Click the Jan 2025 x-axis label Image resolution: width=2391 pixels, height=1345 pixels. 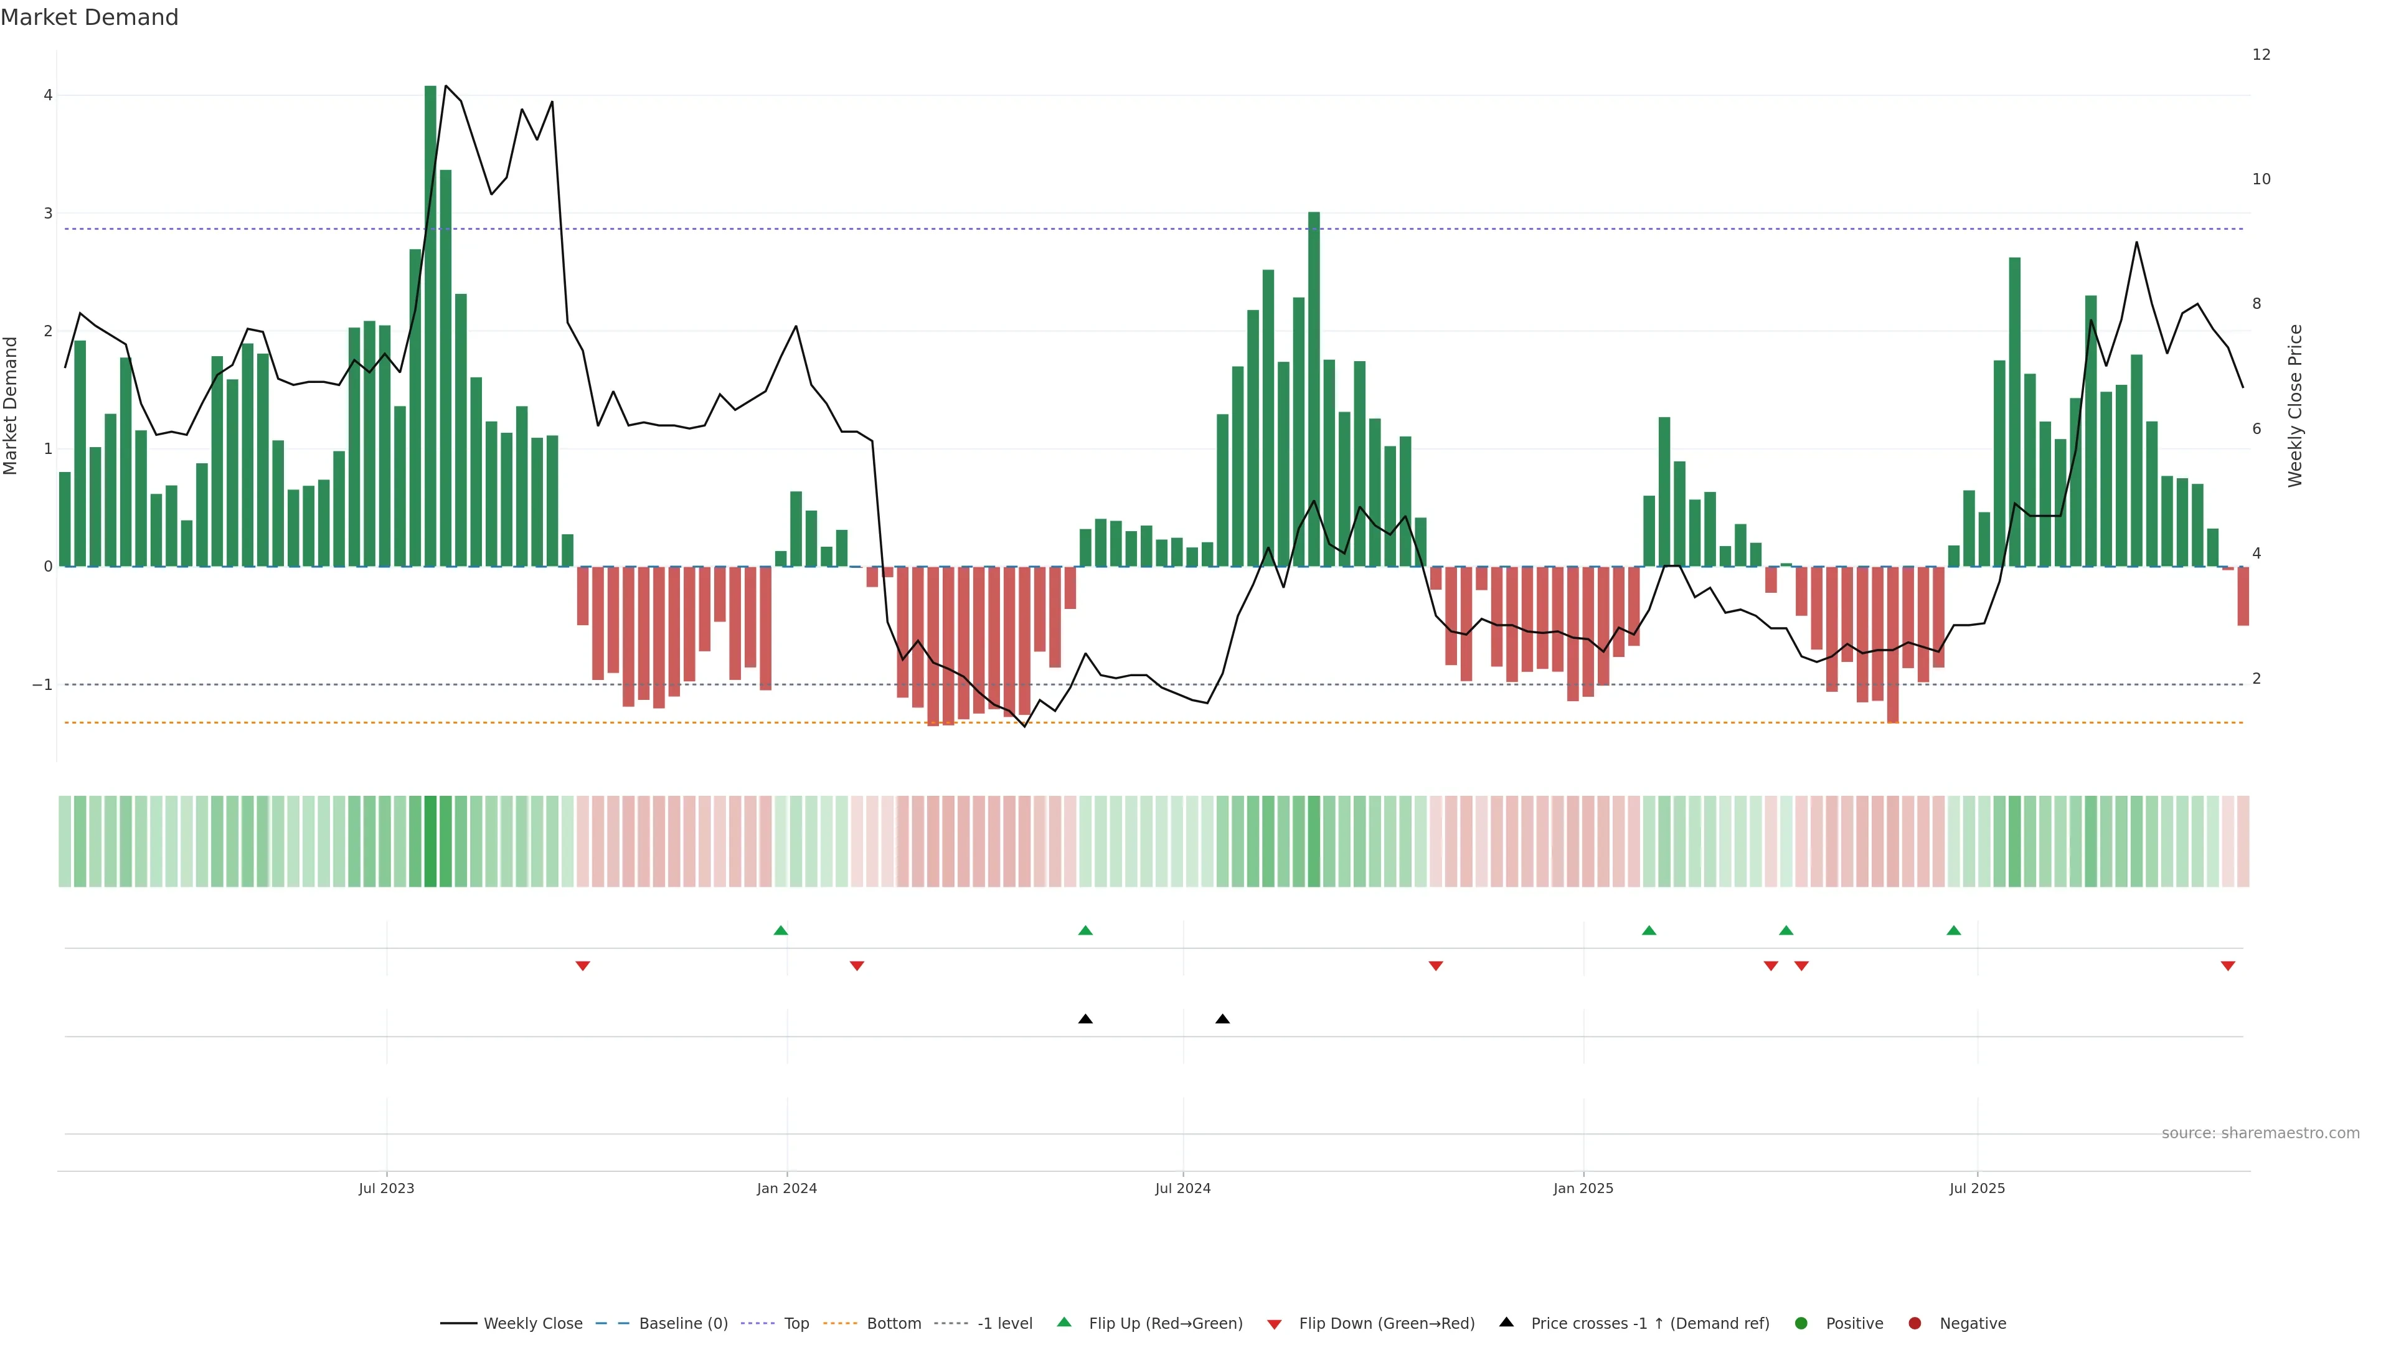(x=1583, y=1188)
